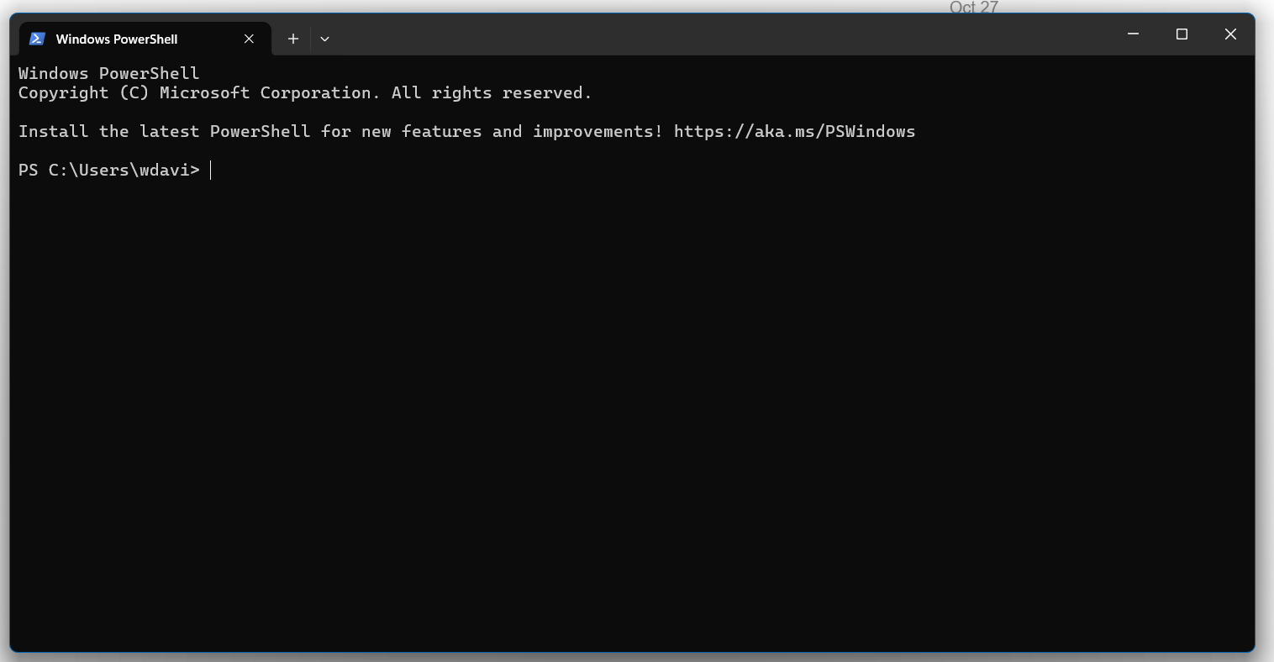Open a new tab with the plus button
This screenshot has width=1274, height=662.
pos(292,39)
